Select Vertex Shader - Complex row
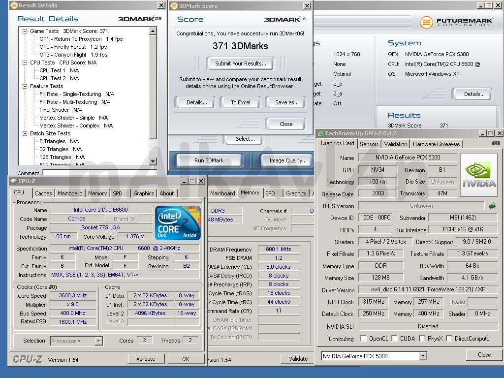The height and width of the screenshot is (378, 504). coord(76,126)
